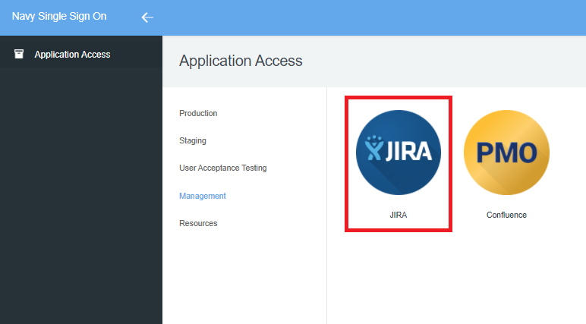Screen dimensions: 586x324
Task: Click the JIRA text label below the icon
Action: [399, 215]
